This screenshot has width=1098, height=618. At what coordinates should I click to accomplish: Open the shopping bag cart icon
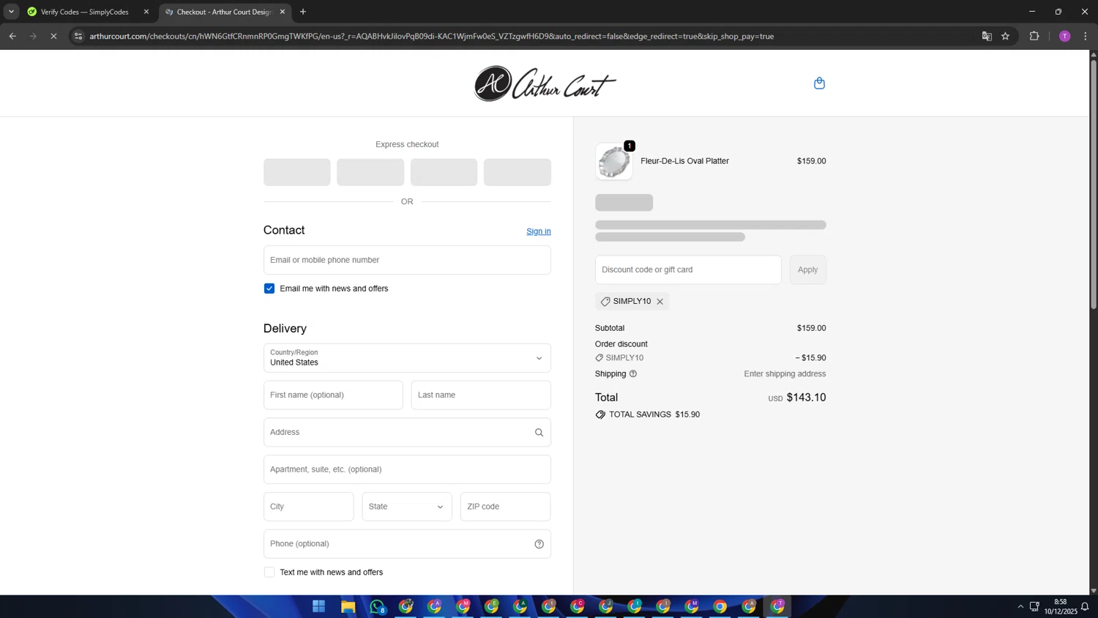[819, 83]
